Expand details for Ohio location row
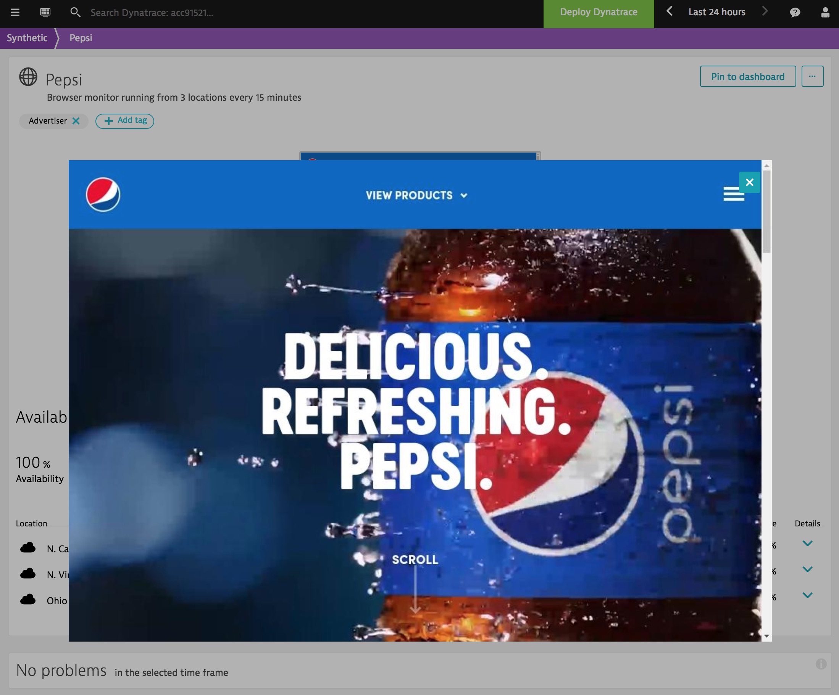 pyautogui.click(x=807, y=595)
